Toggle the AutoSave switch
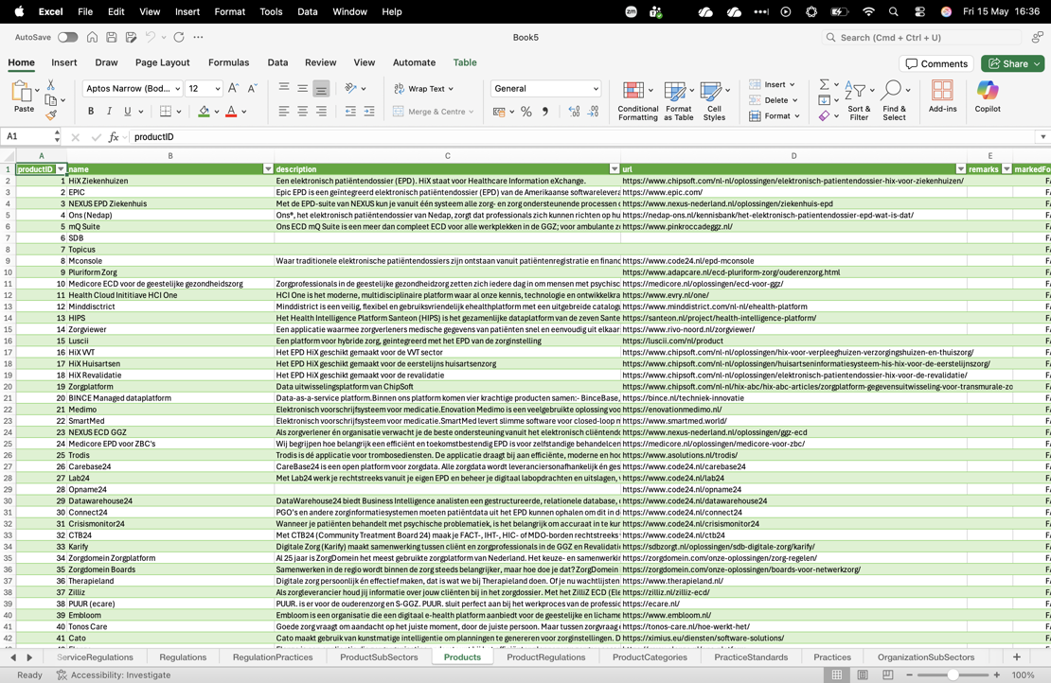The height and width of the screenshot is (683, 1051). tap(67, 38)
